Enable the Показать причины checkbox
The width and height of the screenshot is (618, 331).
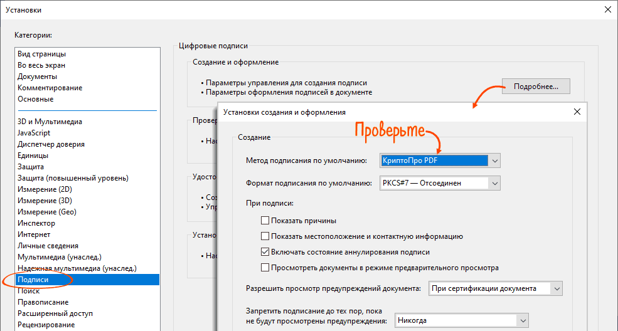265,221
